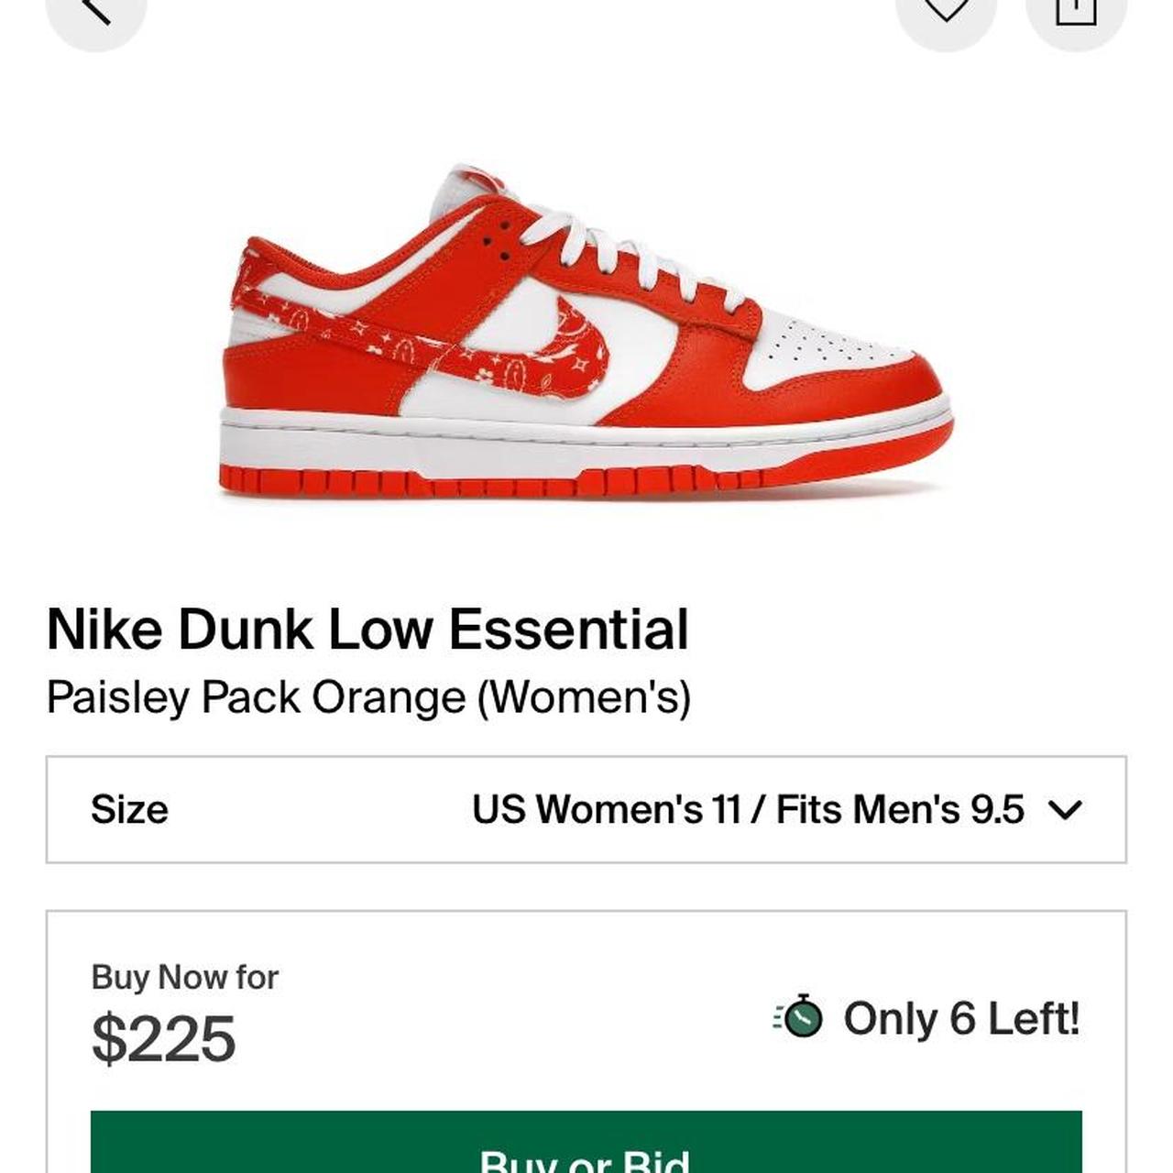Click the Paisley Pack Orange (Women's) subtitle
The image size is (1173, 1173).
coord(368,698)
